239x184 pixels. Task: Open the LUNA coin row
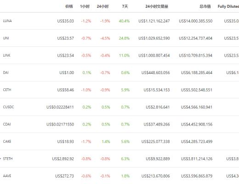(119, 21)
